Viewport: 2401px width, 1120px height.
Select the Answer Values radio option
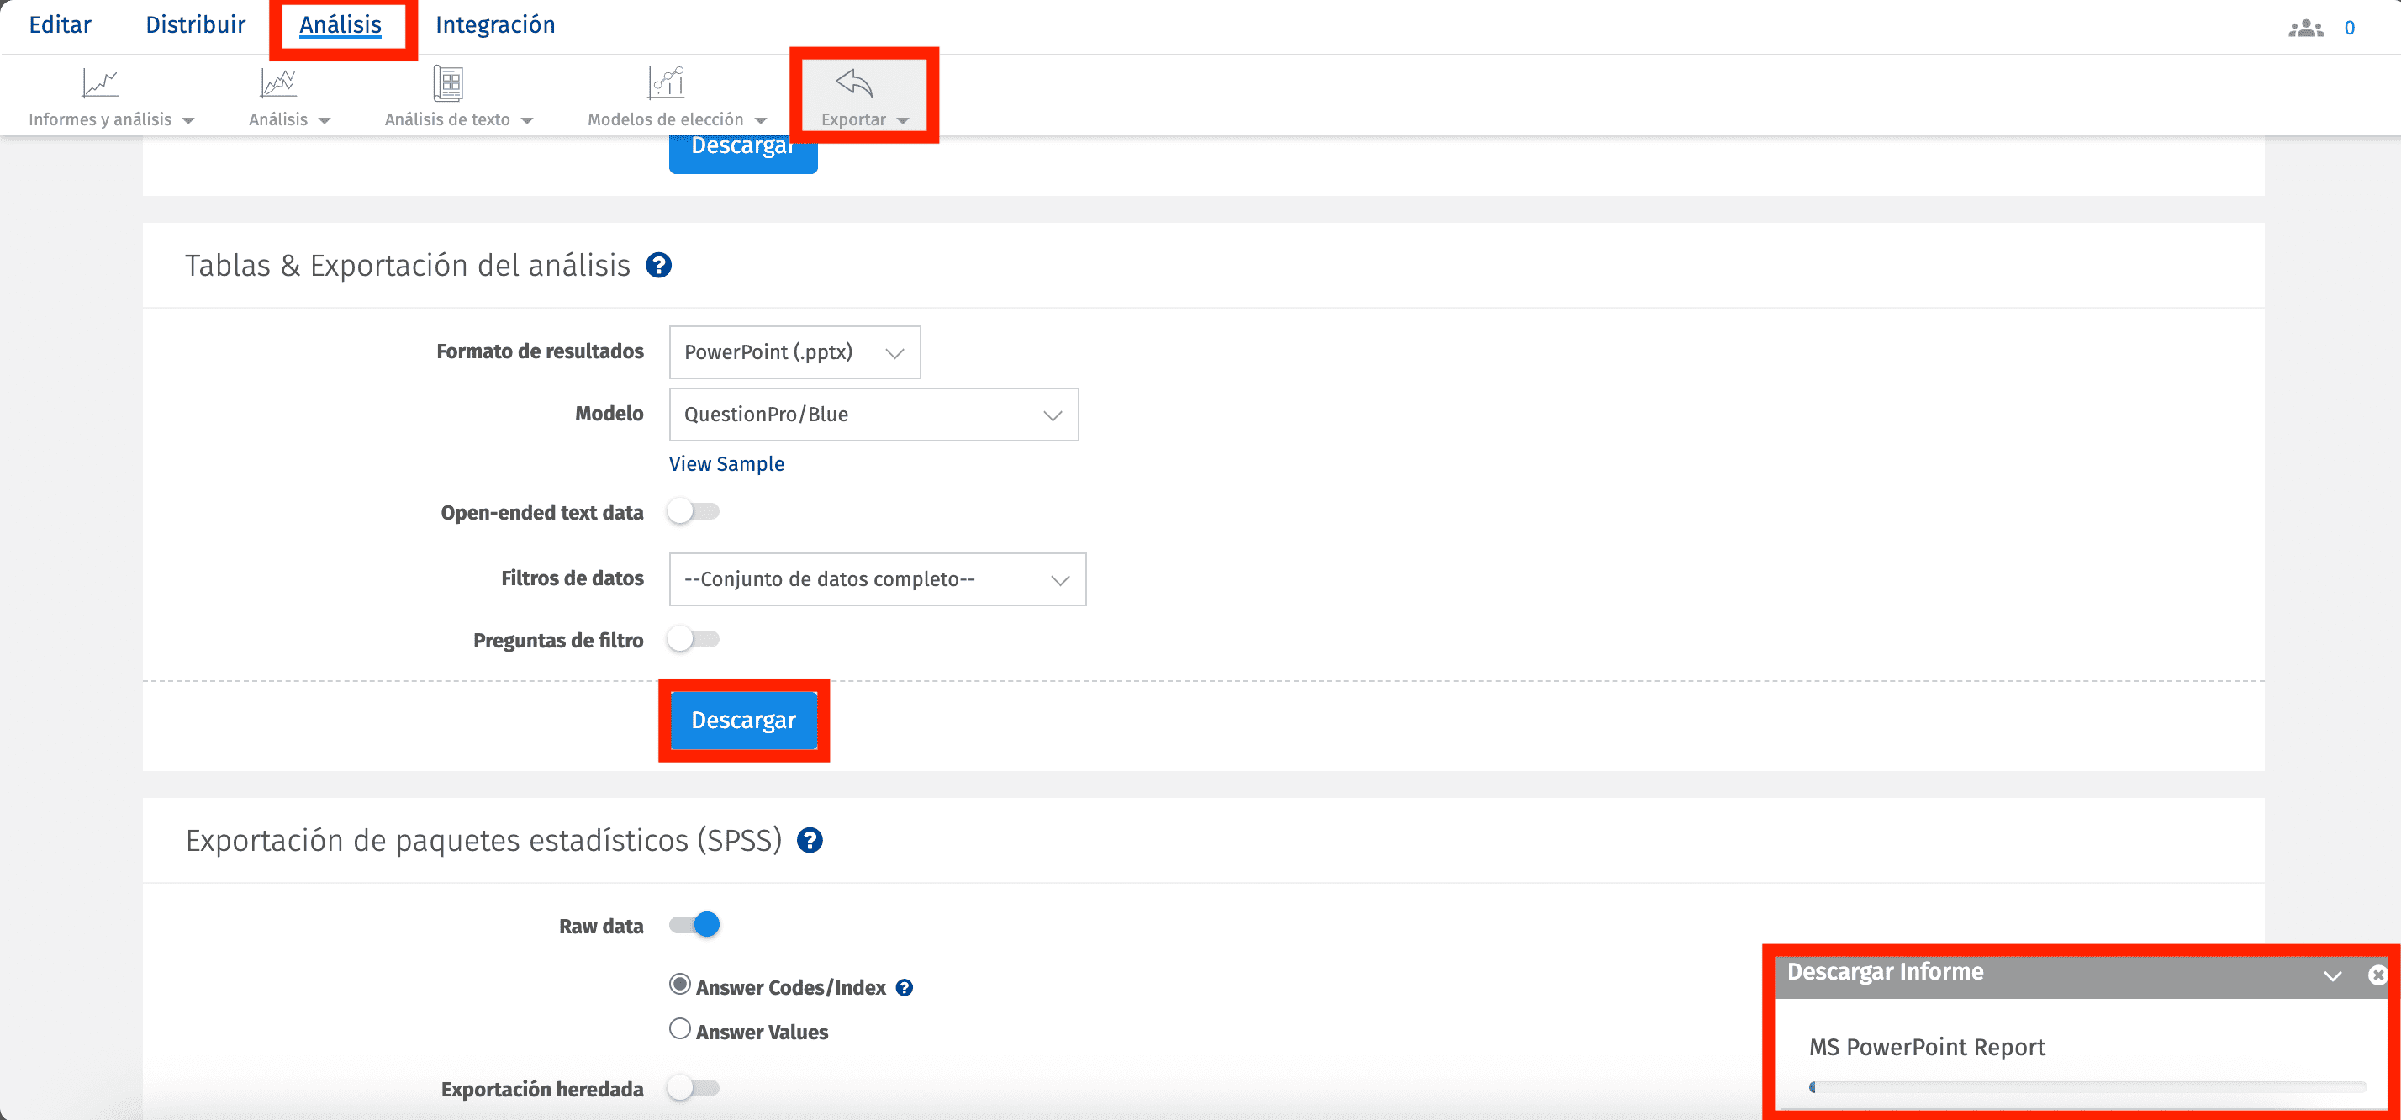[680, 1028]
